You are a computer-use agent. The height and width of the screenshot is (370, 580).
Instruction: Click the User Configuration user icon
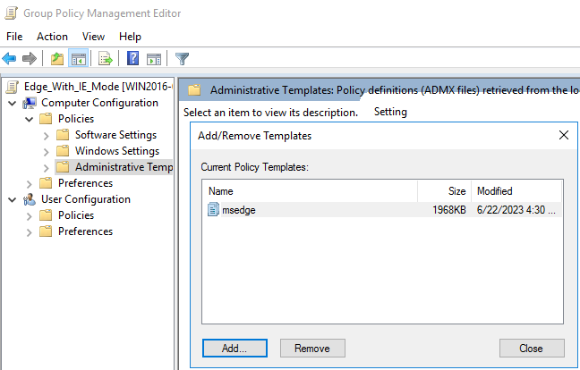pyautogui.click(x=30, y=199)
